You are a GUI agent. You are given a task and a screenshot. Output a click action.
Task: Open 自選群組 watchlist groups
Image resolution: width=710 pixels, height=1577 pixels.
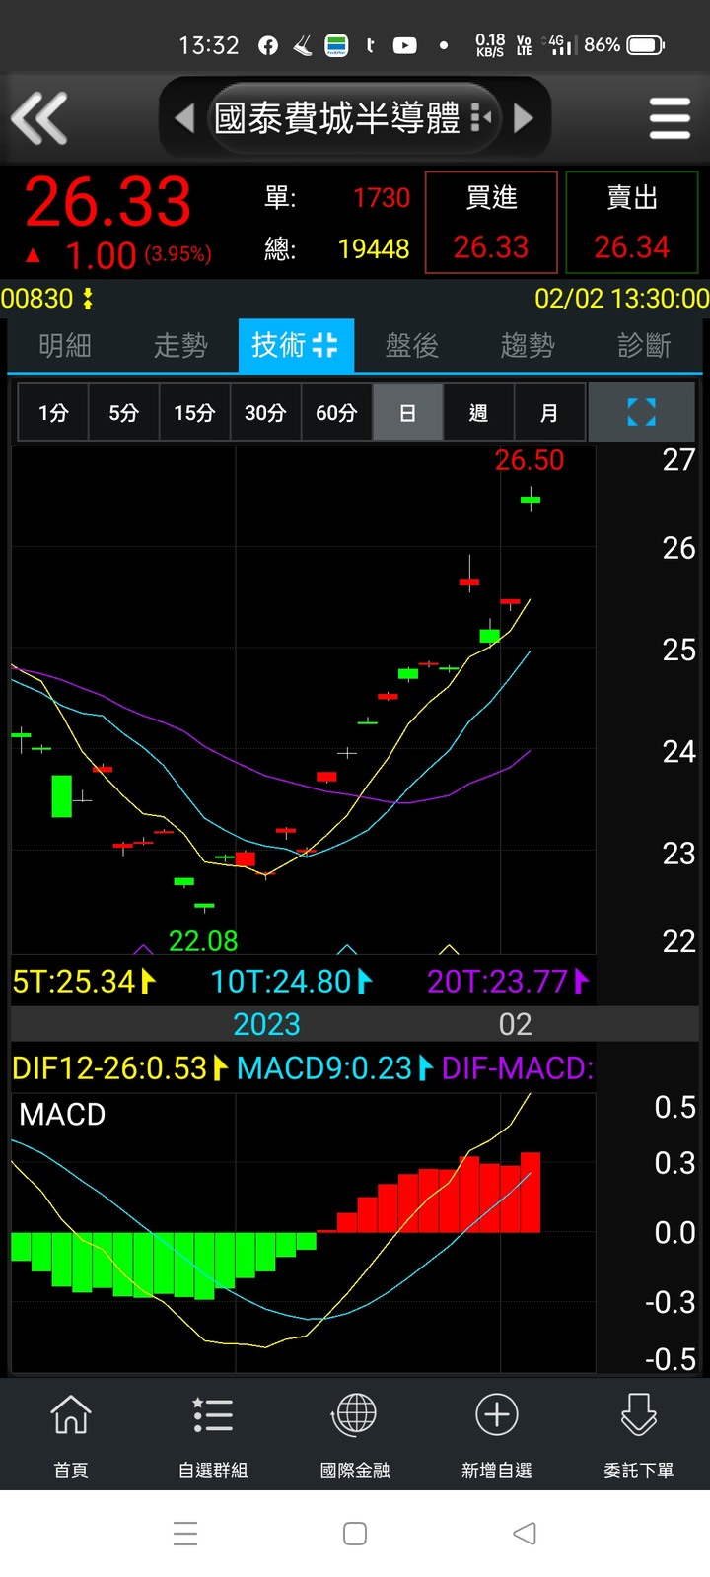(213, 1435)
